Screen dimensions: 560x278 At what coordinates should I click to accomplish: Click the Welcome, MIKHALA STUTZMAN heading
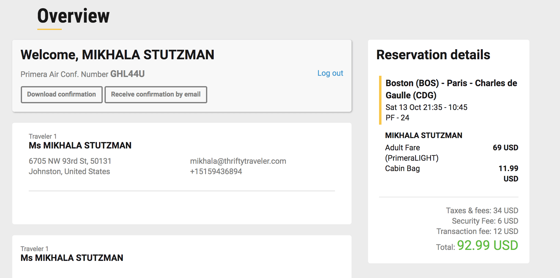[x=117, y=55]
